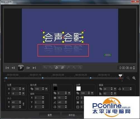
Task: Click the border blur icon
Action: point(78,102)
